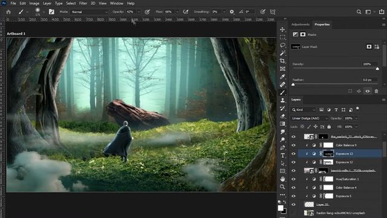The image size is (387, 218).
Task: Hide the Exposure 13 layer
Action: pos(293,154)
